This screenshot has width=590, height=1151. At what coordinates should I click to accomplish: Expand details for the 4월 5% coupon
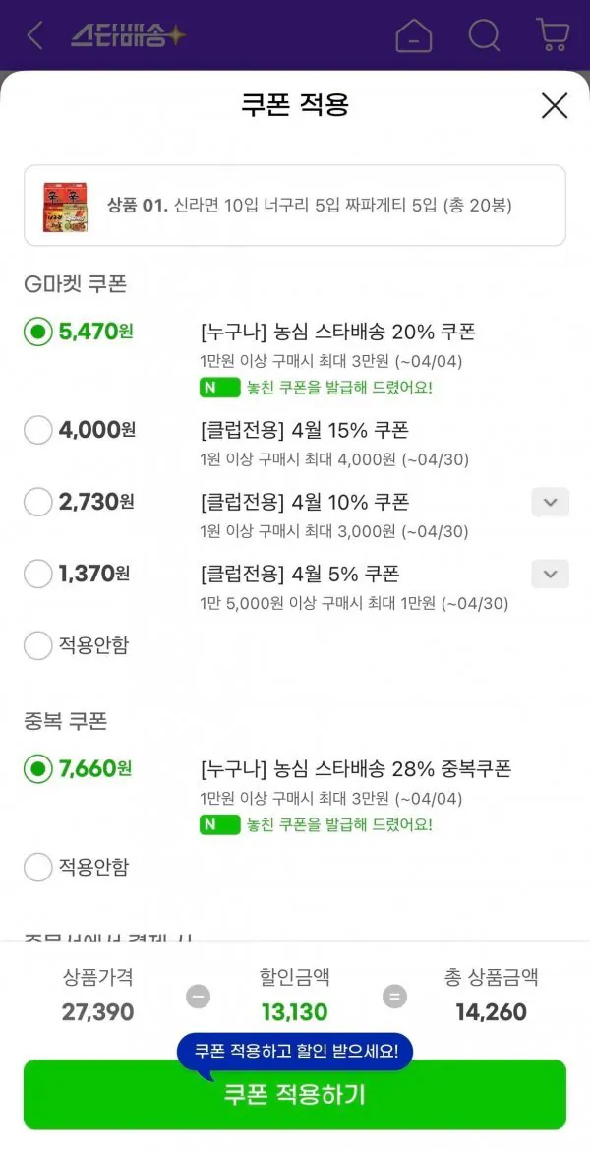click(x=551, y=574)
